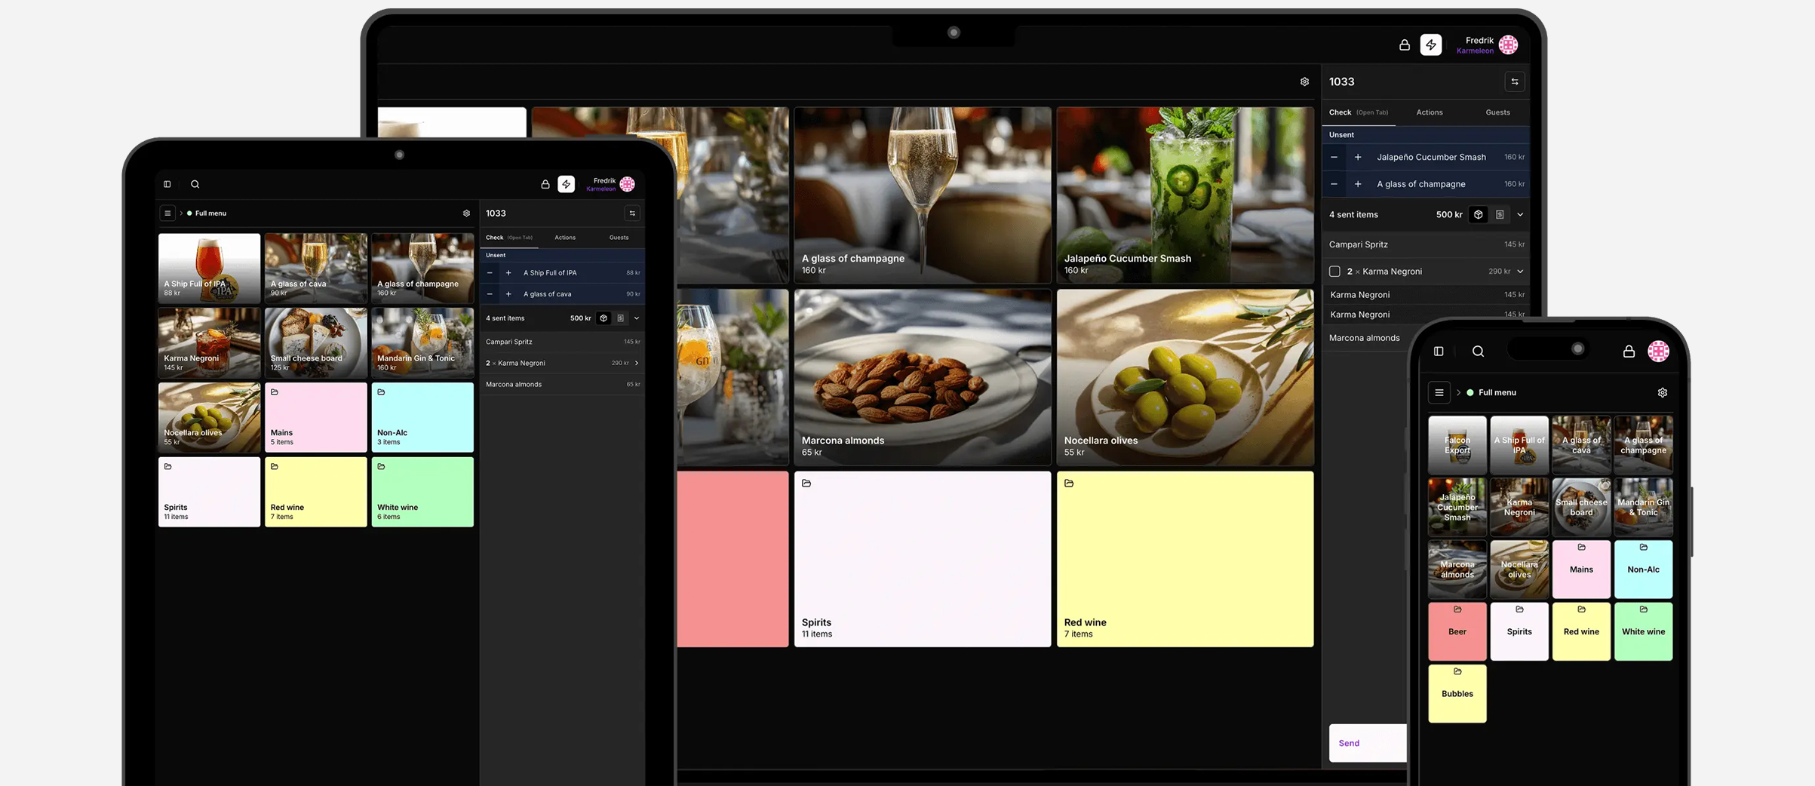Screen dimensions: 1815x786
Task: Click the lightning bolt icon on the laptop
Action: click(1430, 45)
